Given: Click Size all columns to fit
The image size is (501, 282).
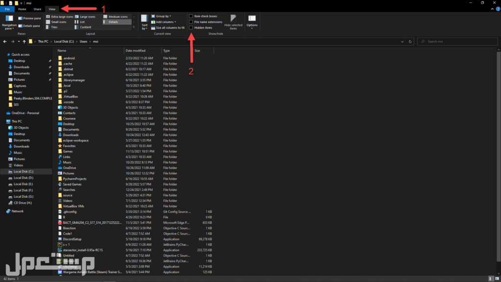Looking at the screenshot, I should 168,28.
